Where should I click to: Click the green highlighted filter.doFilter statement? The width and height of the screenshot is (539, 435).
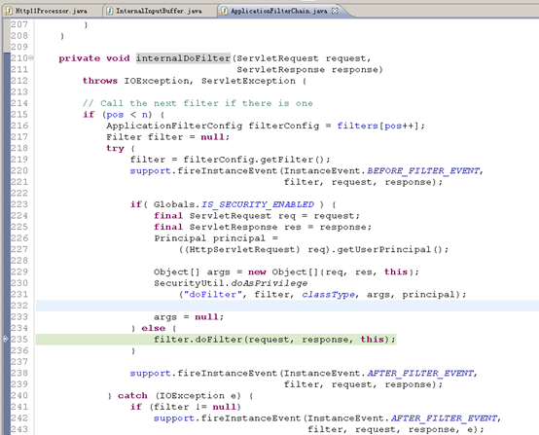point(274,340)
